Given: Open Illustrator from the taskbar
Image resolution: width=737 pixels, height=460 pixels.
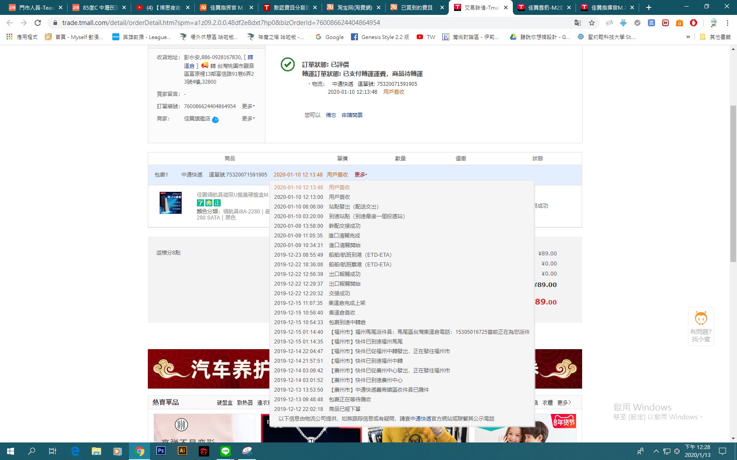Looking at the screenshot, I should tap(182, 451).
